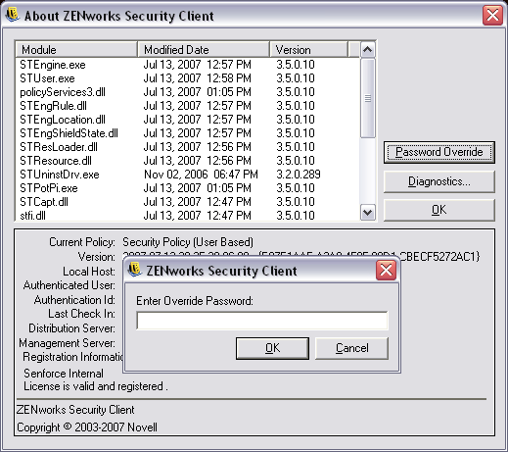This screenshot has width=508, height=452.
Task: Select the stfi.dll row
Action: [x=188, y=215]
